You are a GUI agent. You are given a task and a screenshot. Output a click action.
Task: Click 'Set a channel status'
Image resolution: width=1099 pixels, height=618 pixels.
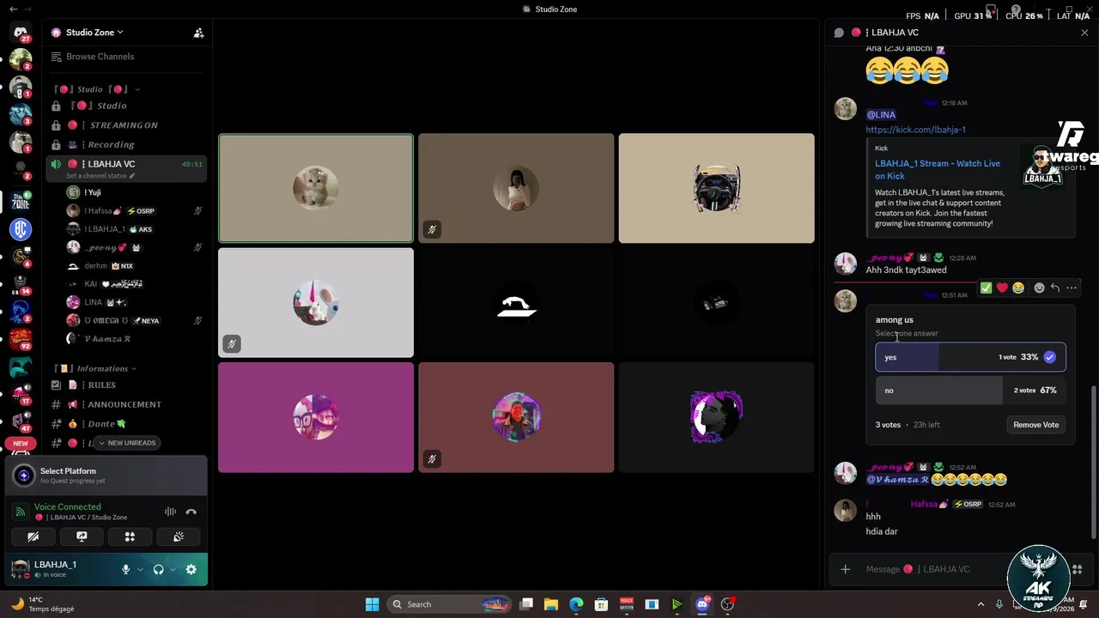tap(100, 176)
